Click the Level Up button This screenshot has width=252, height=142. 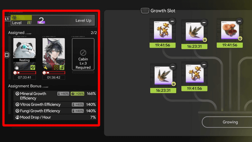pos(83,20)
